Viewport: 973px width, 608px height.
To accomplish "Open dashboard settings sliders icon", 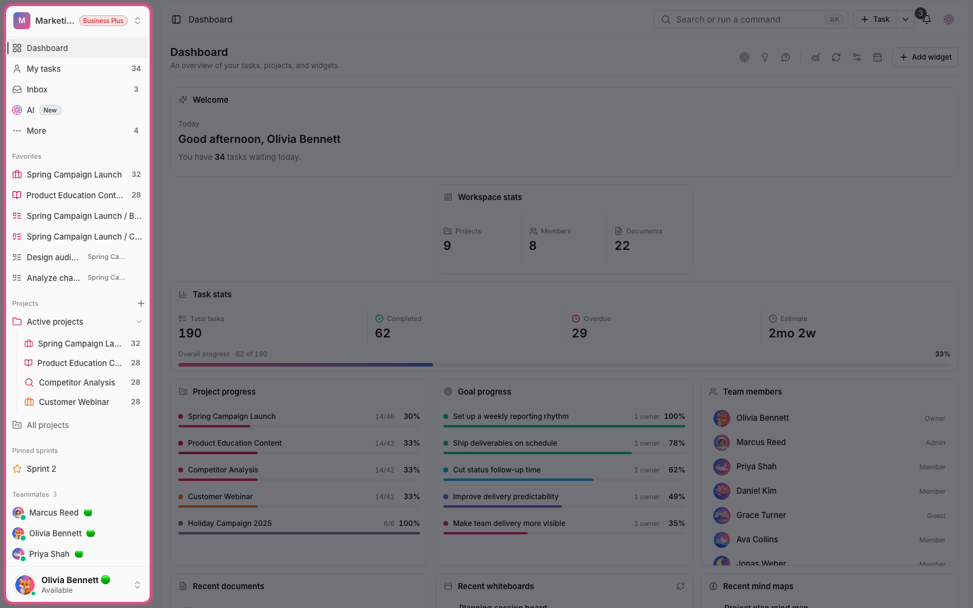I will [x=857, y=57].
